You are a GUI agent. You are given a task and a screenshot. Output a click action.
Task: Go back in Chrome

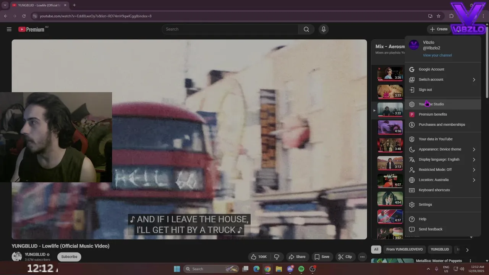5,16
